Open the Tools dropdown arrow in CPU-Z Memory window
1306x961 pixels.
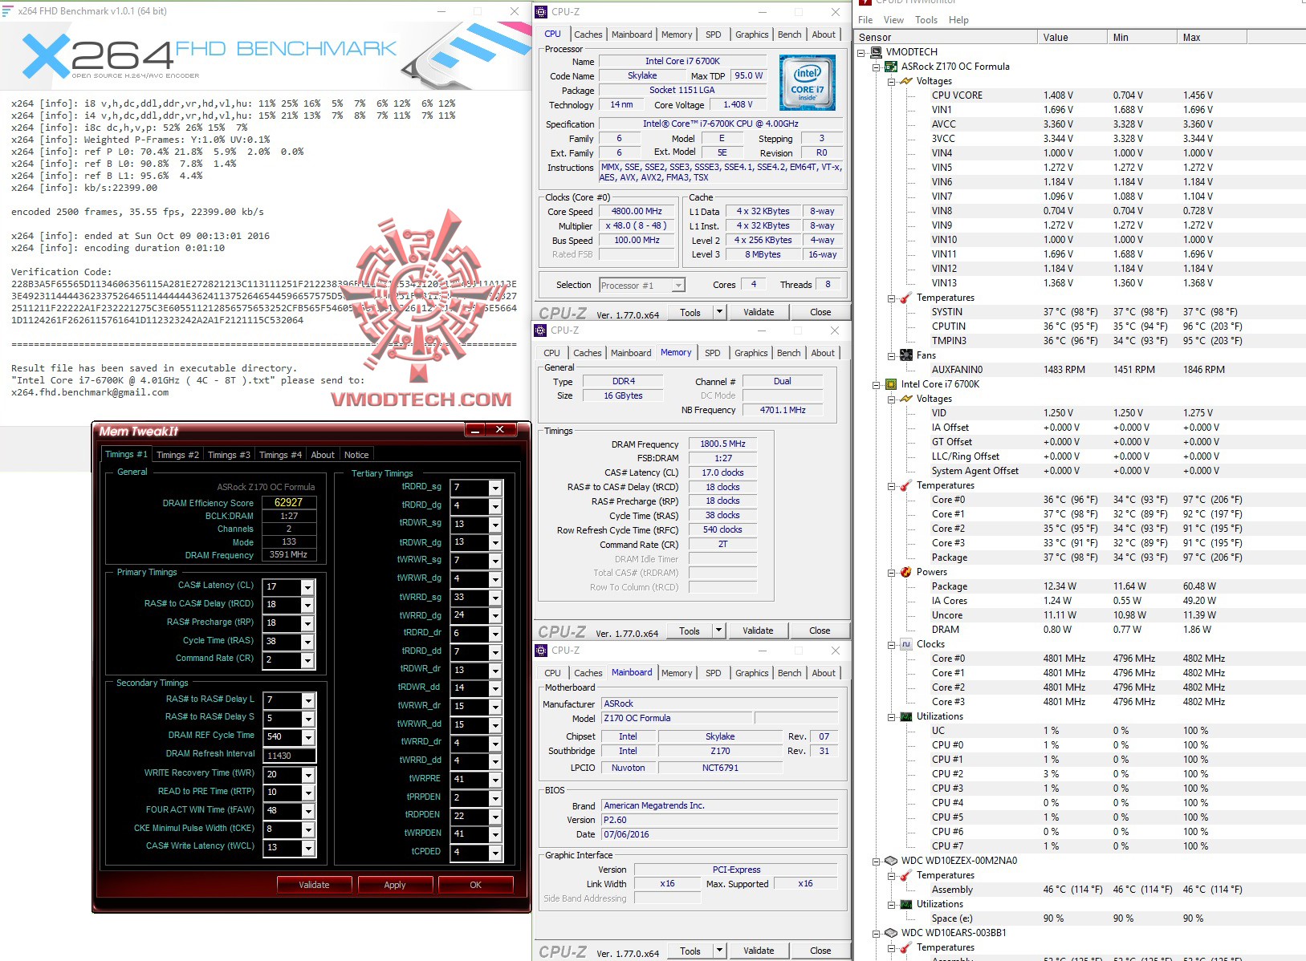pos(718,631)
